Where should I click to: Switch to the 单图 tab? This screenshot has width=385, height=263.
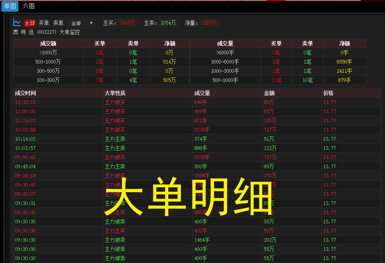point(10,6)
